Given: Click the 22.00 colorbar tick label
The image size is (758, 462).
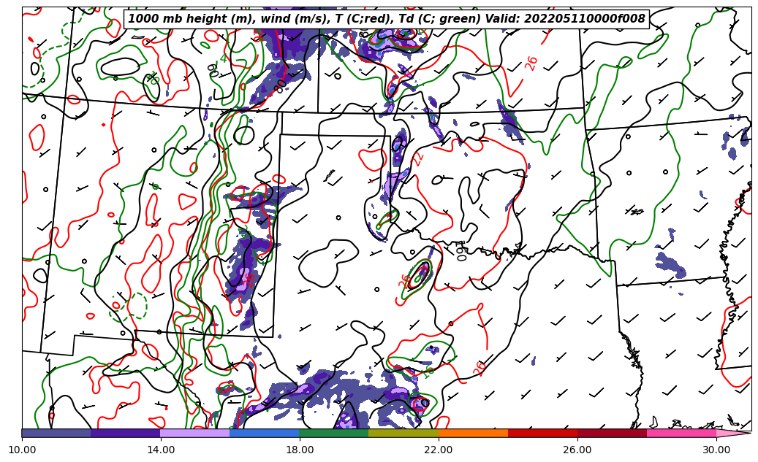Looking at the screenshot, I should point(439,450).
